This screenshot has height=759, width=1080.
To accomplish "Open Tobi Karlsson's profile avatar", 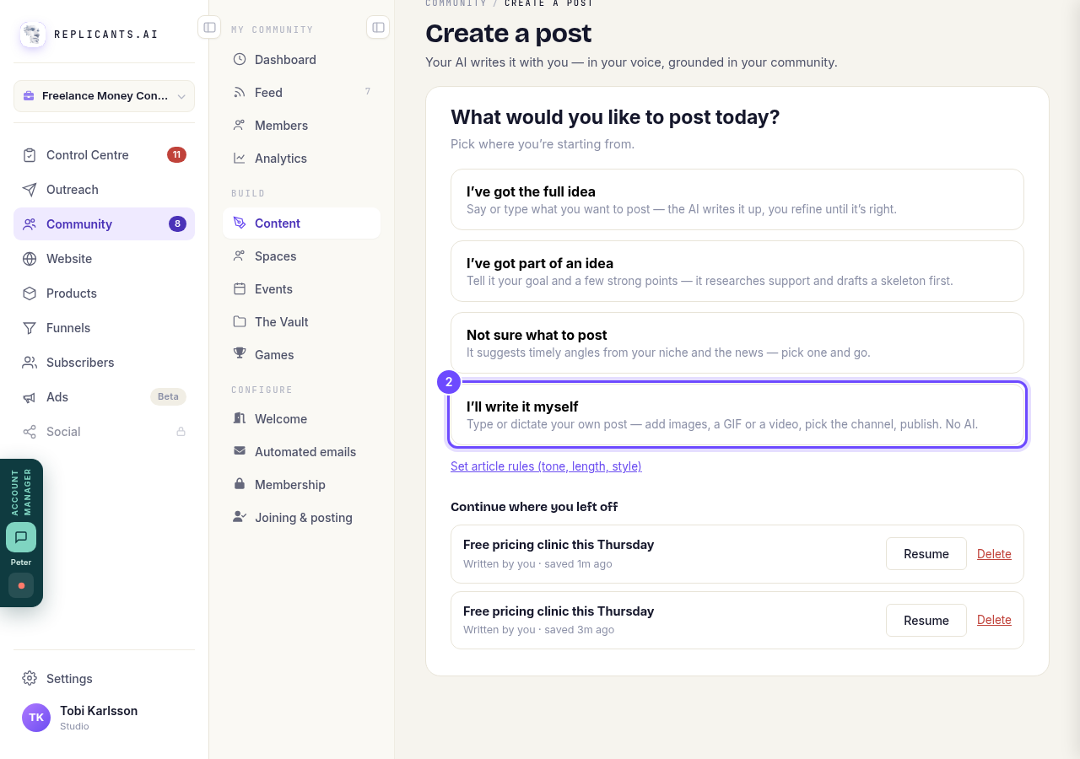I will coord(36,718).
